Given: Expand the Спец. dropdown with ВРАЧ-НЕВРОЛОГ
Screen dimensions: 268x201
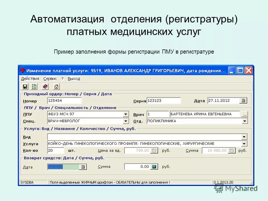Looking at the screenshot, I should 126,121.
